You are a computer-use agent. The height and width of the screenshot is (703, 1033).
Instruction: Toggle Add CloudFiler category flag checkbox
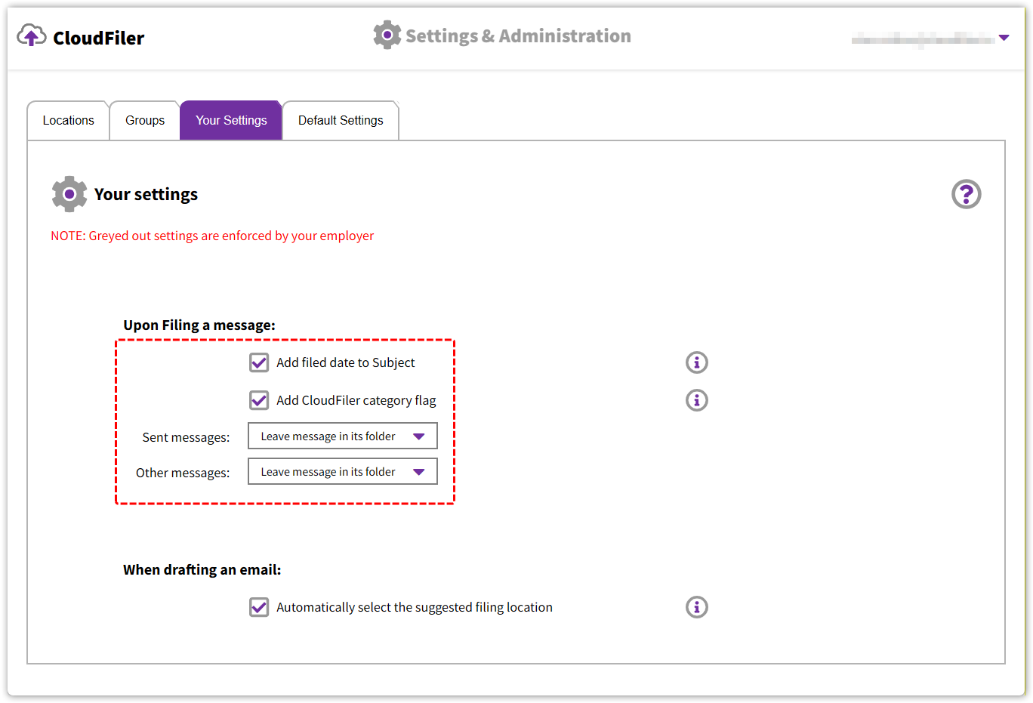[259, 400]
